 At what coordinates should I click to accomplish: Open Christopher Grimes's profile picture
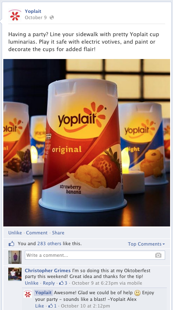point(15,274)
